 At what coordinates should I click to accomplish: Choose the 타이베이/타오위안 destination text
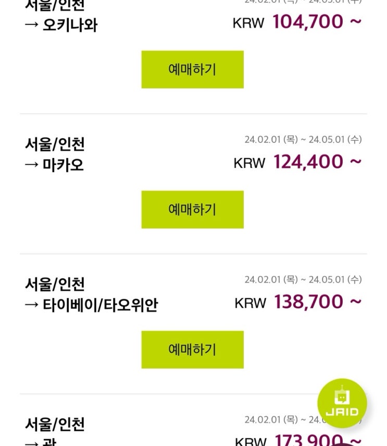(x=100, y=306)
